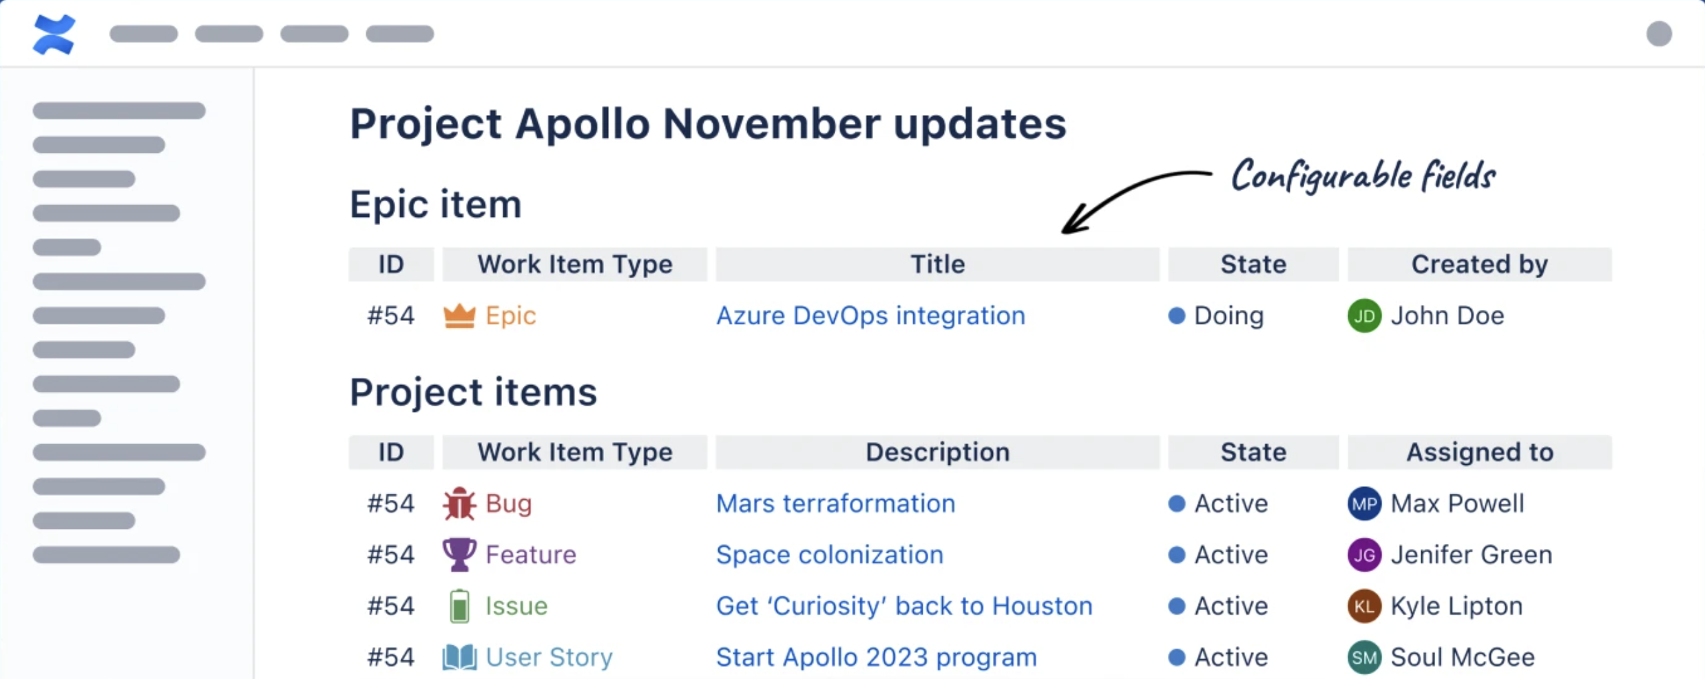The image size is (1705, 679).
Task: Click Max Powell's avatar badge
Action: 1364,503
